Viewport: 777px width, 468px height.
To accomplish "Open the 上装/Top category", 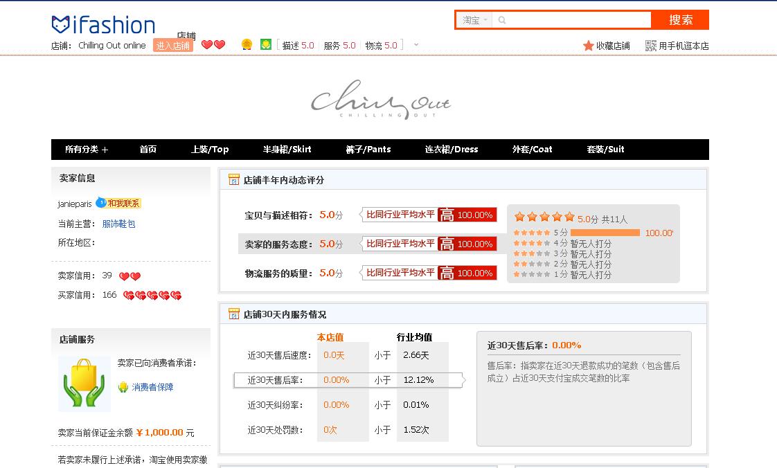I will [x=210, y=149].
